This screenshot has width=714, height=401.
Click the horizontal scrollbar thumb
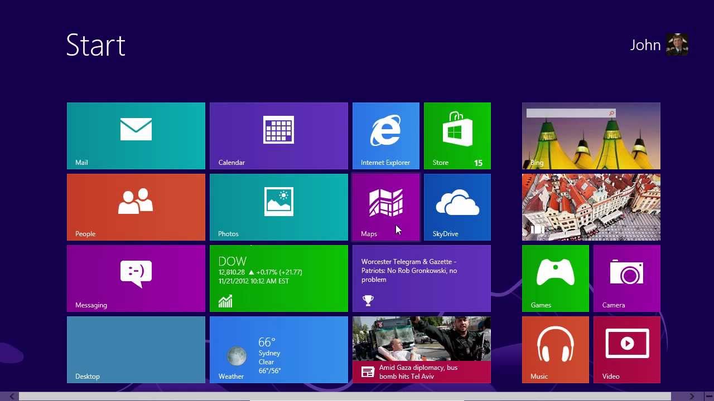tap(345, 397)
